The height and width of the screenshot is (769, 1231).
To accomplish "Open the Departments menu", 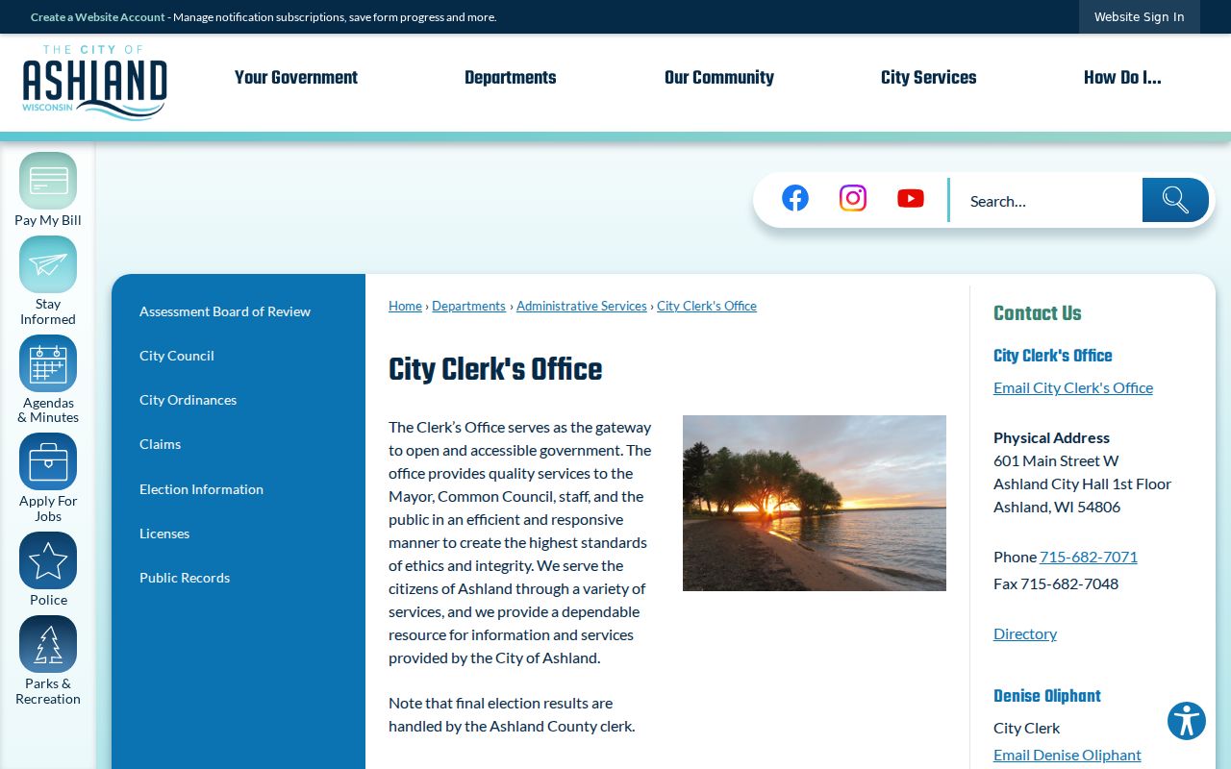I will click(511, 78).
